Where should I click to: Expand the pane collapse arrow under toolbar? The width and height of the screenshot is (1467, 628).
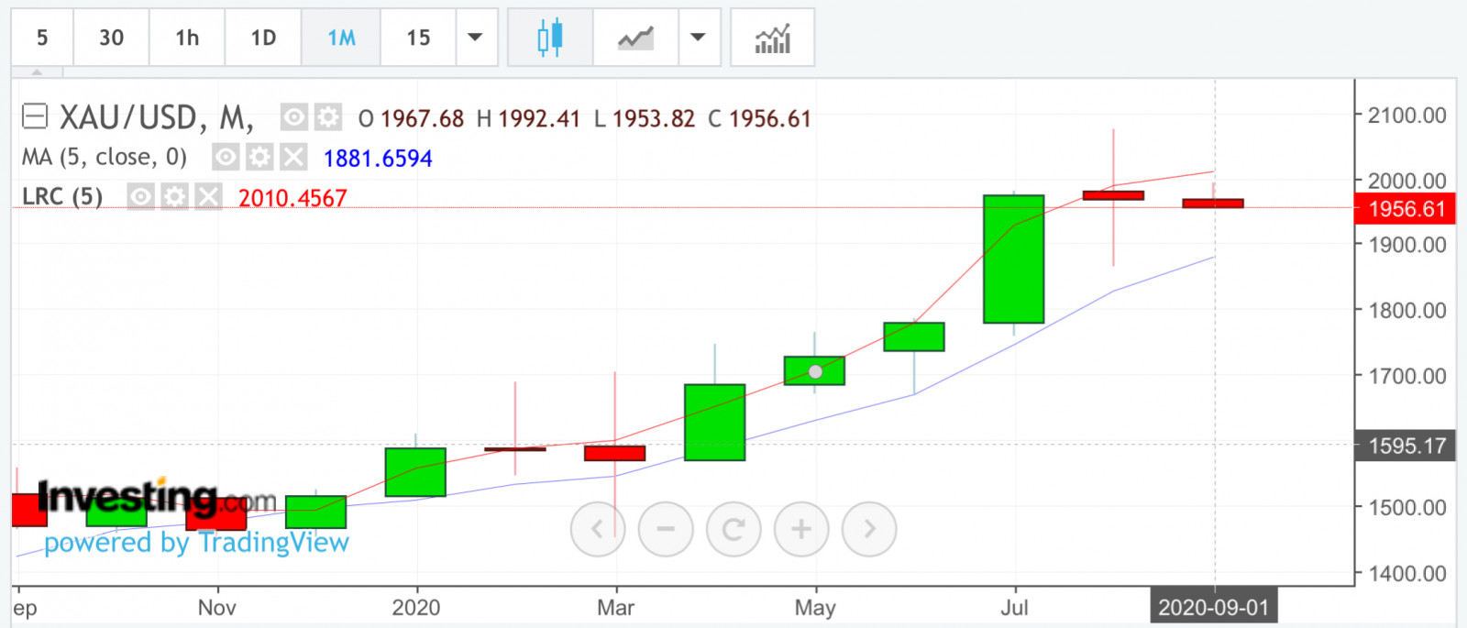click(37, 72)
